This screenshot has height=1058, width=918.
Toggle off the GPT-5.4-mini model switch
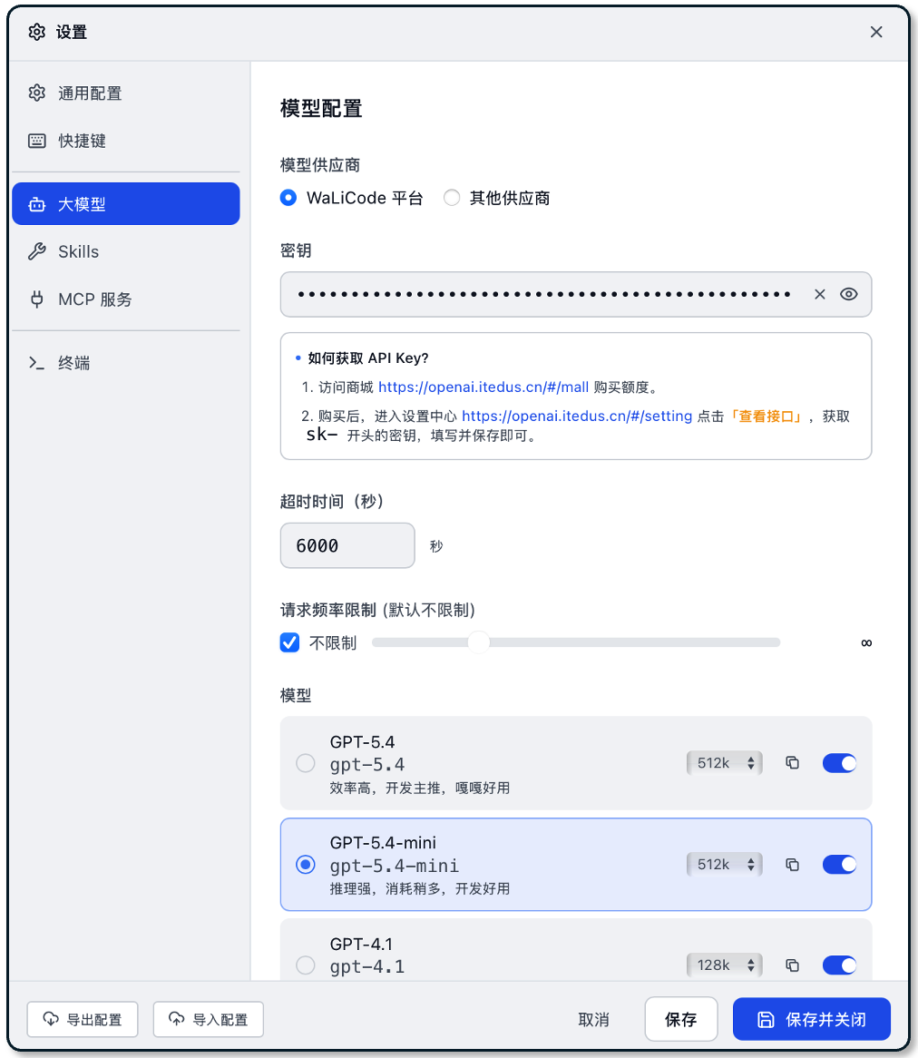(839, 865)
